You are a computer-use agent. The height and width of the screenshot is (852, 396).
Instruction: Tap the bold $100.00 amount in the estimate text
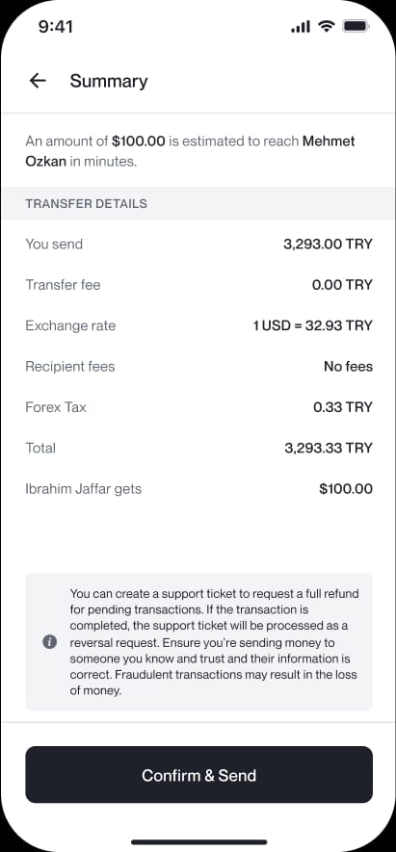point(138,142)
